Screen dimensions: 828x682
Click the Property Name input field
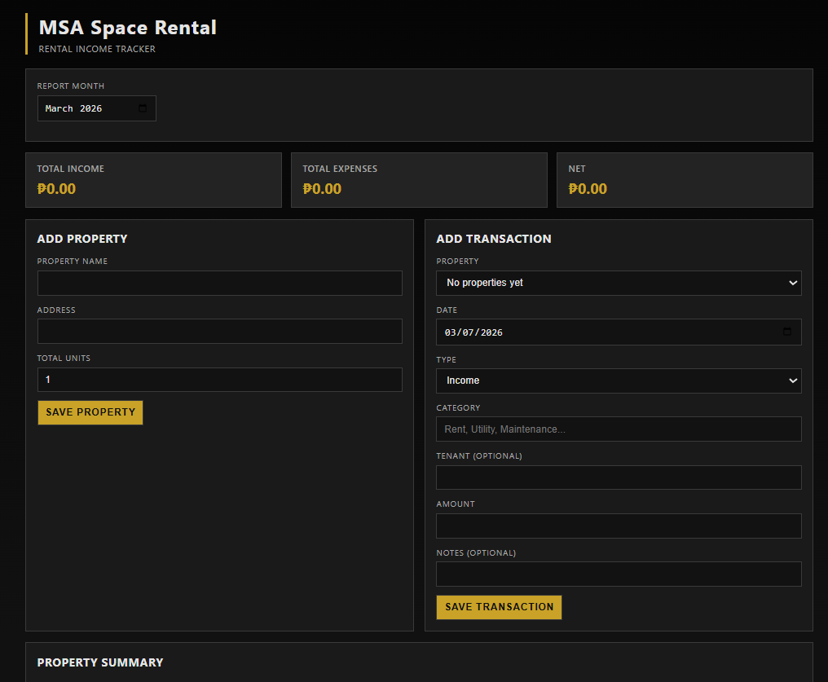(x=219, y=283)
